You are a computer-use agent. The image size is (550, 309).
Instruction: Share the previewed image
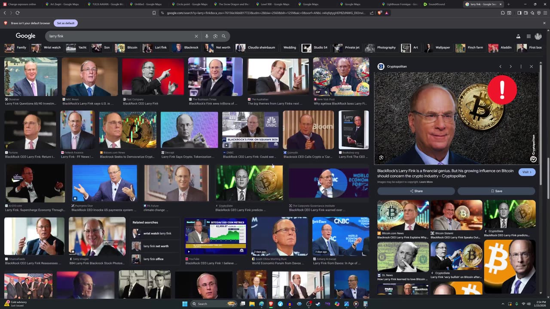point(416,191)
